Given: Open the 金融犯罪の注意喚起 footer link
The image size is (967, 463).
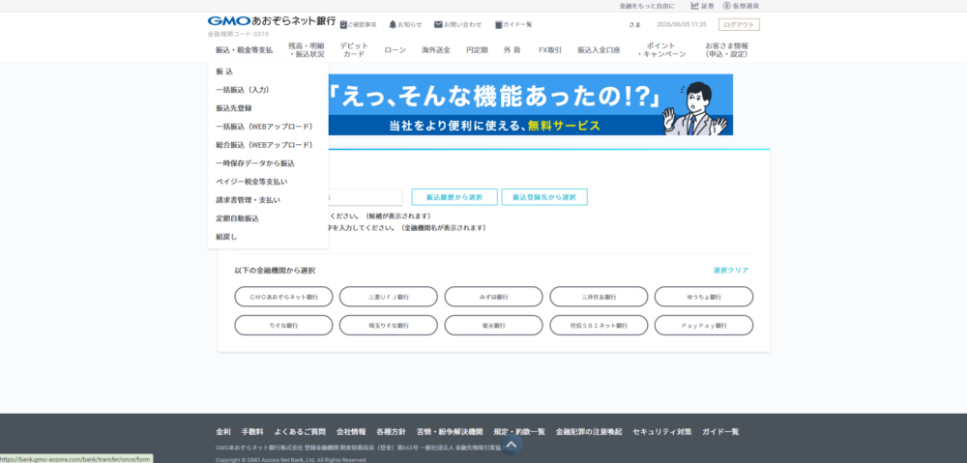Looking at the screenshot, I should click(588, 432).
